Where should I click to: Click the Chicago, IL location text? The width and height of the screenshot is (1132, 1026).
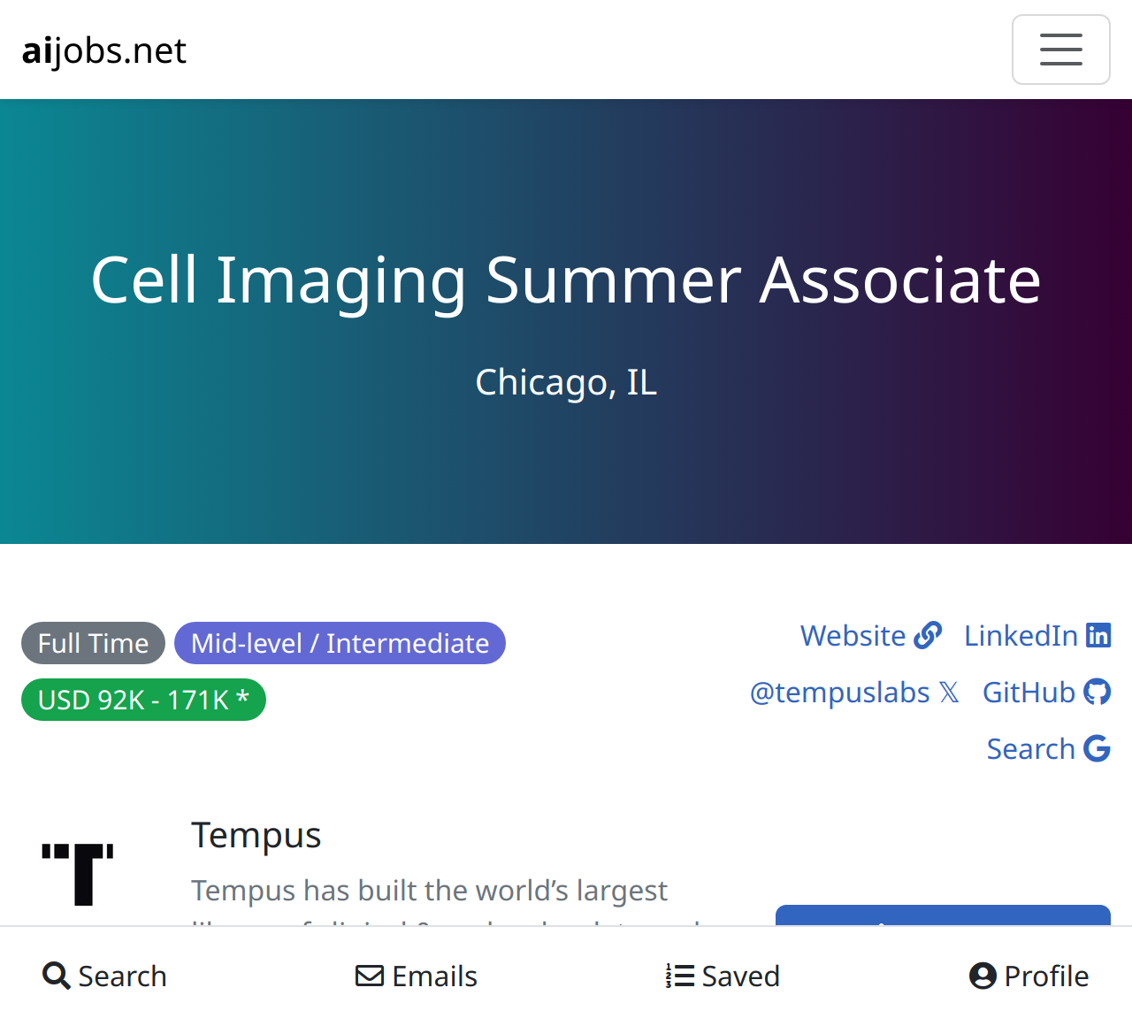click(566, 382)
